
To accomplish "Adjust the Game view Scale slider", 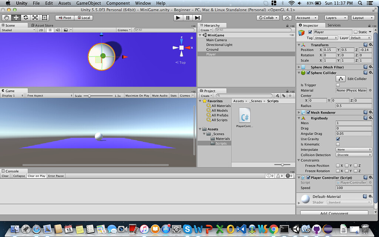I will pyautogui.click(x=90, y=95).
